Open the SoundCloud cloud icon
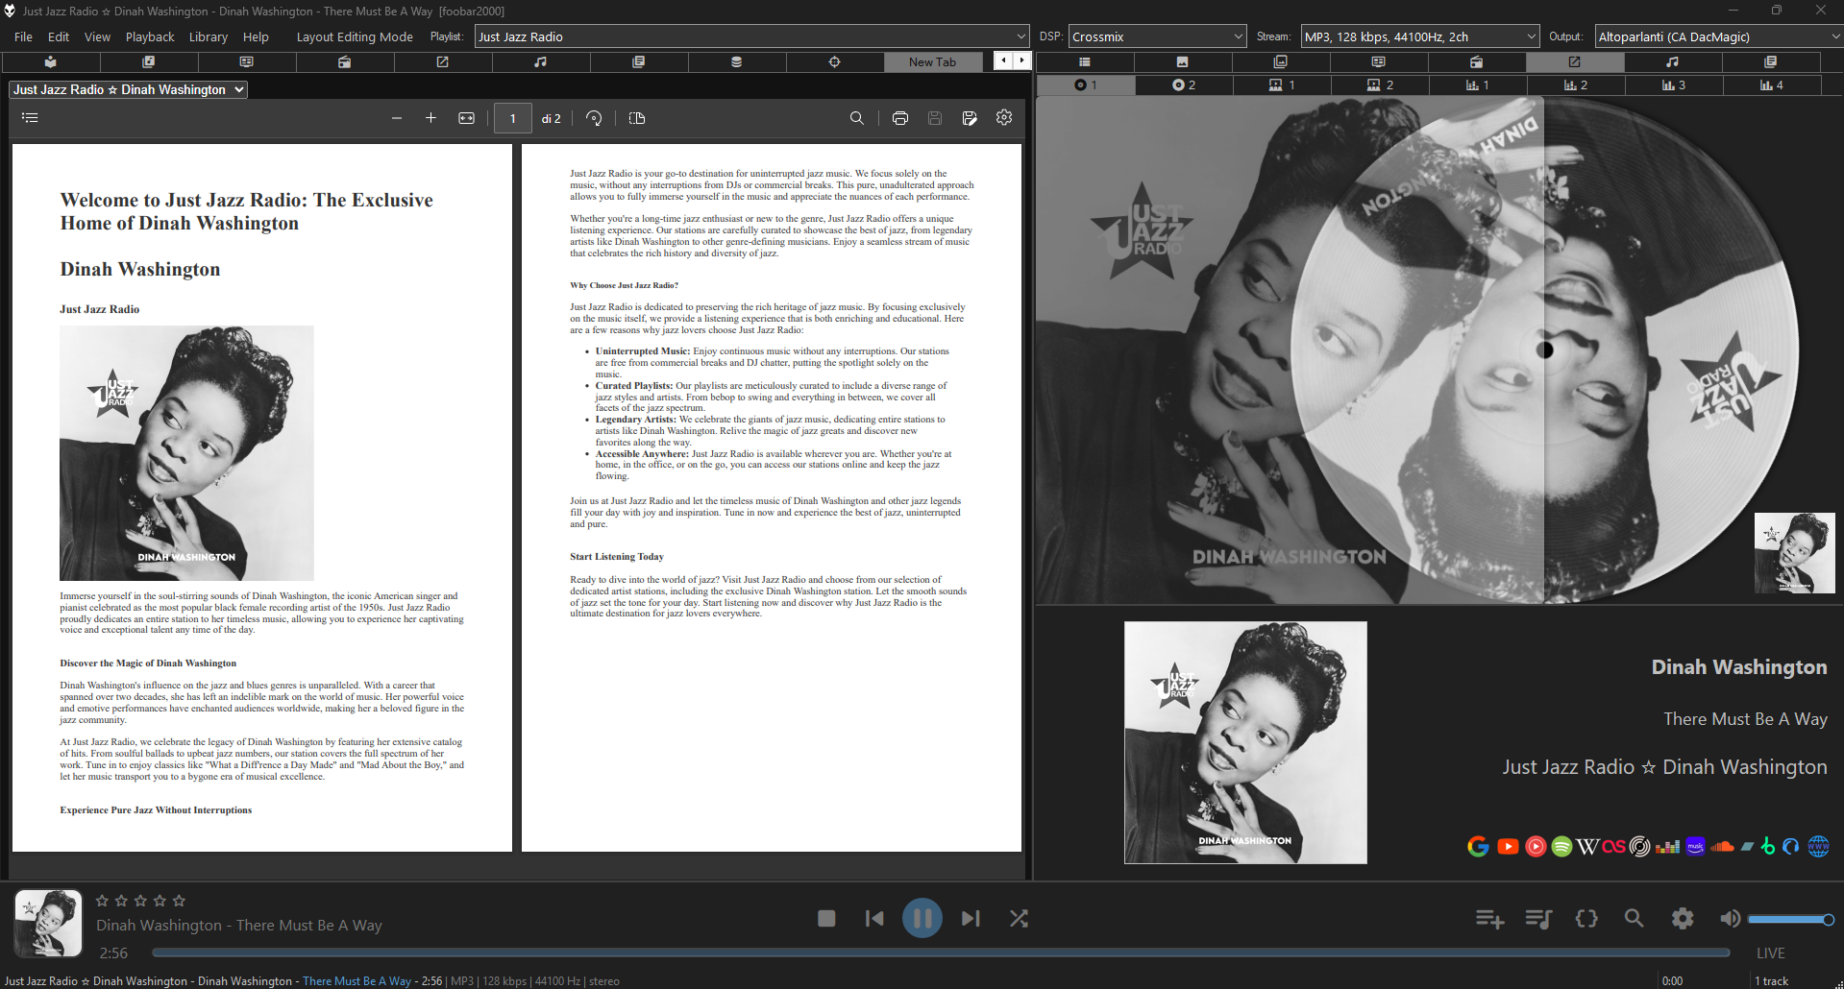Screen dimensions: 1844x989 [1722, 846]
